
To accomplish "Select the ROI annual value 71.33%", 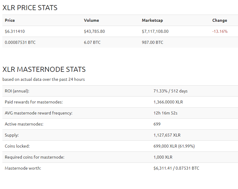I will (x=160, y=91).
